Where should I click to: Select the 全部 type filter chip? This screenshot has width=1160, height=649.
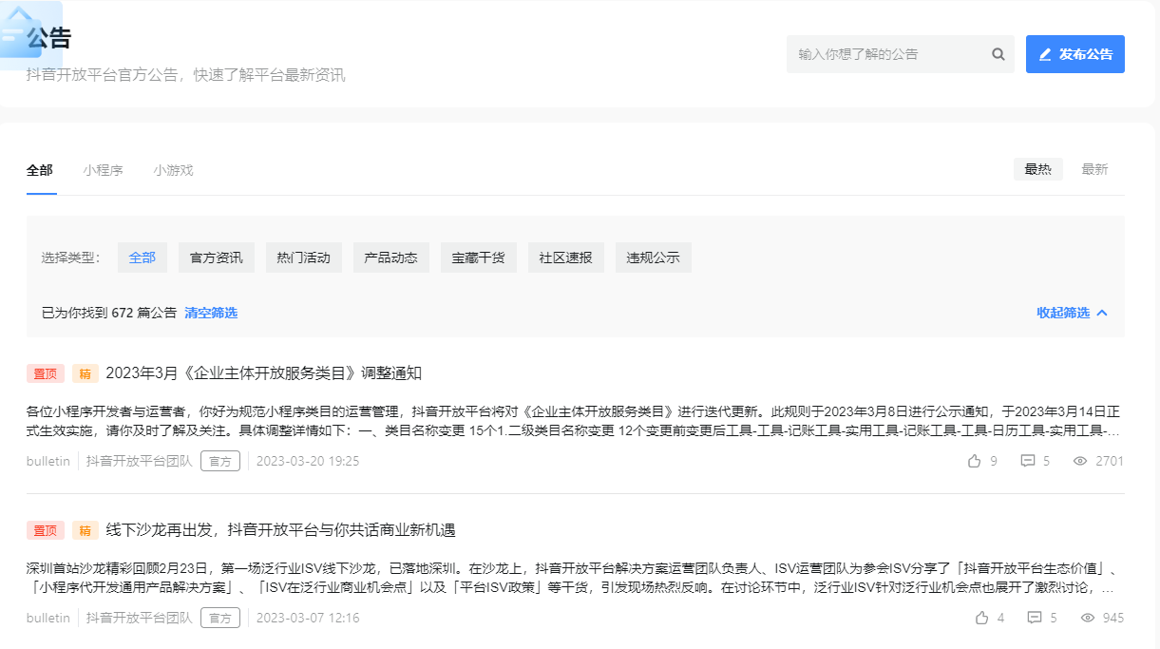[143, 258]
